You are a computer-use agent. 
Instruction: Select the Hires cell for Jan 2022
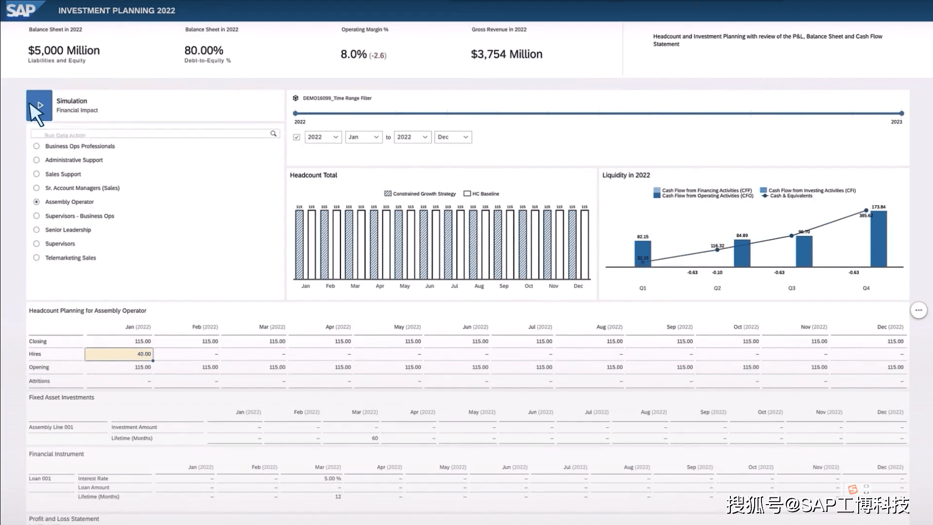119,354
